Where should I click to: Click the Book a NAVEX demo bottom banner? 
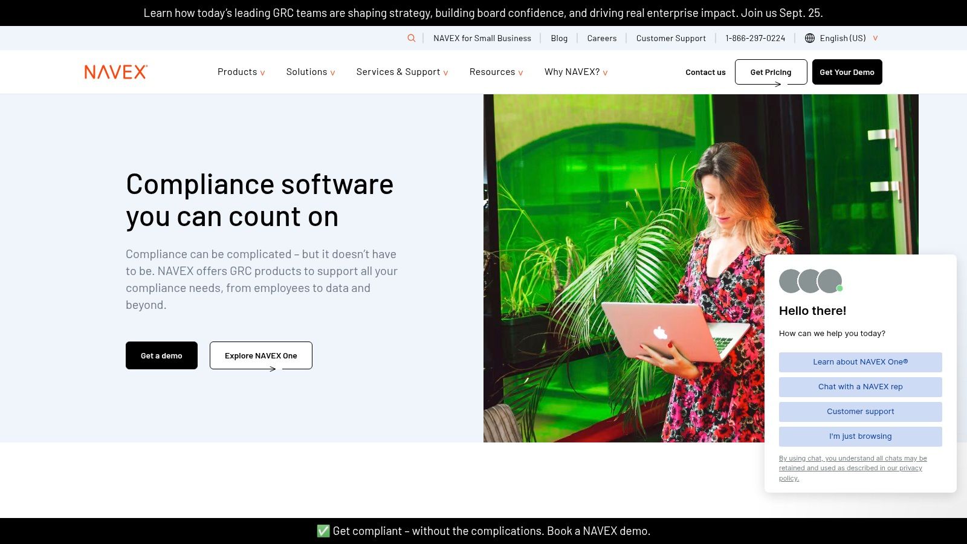click(483, 531)
